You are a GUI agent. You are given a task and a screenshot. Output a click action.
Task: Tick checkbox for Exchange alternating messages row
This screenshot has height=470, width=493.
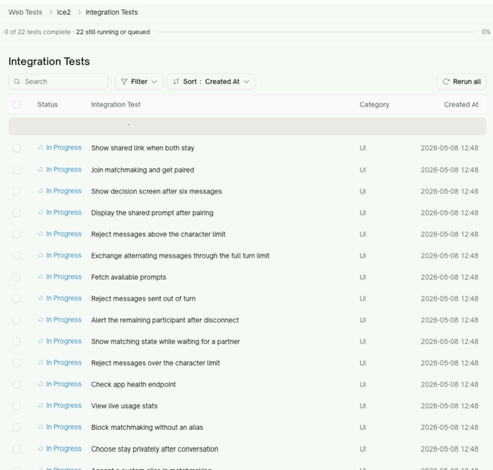click(x=17, y=256)
